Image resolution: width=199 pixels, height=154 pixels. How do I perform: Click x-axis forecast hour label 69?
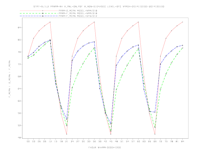155,141
